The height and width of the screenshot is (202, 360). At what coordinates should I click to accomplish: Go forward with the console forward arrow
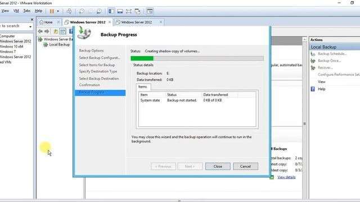click(x=47, y=31)
